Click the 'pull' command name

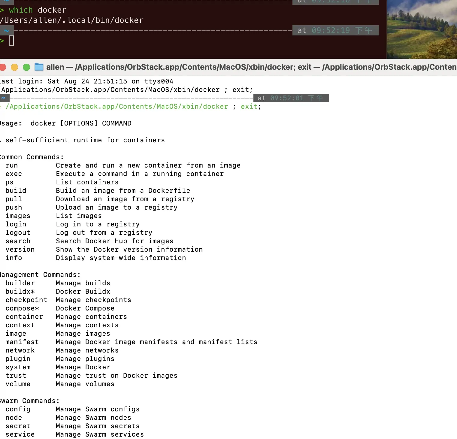(14, 199)
